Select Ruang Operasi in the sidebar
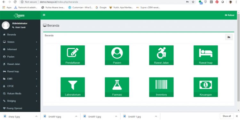 pos(20,108)
